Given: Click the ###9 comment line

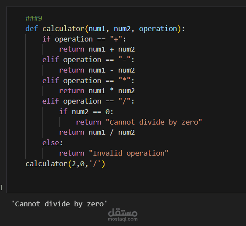Looking at the screenshot, I should point(34,18).
